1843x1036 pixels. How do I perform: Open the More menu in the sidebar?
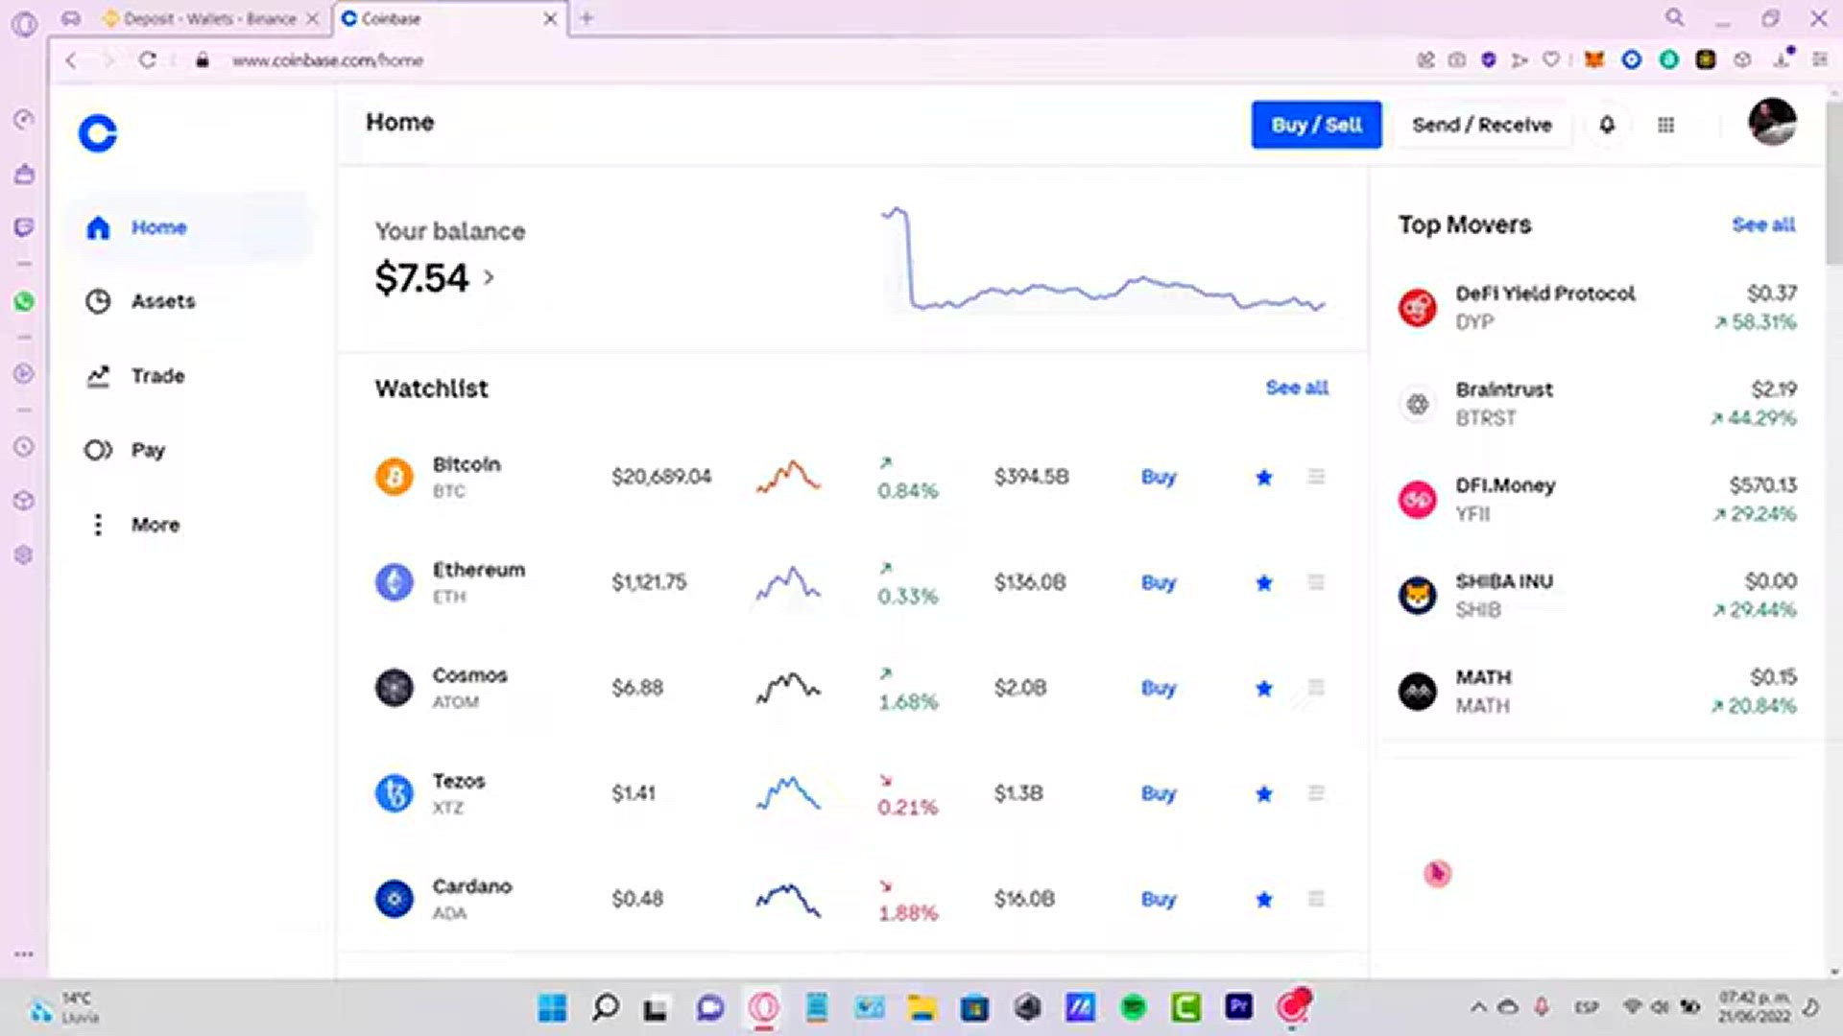(x=155, y=525)
